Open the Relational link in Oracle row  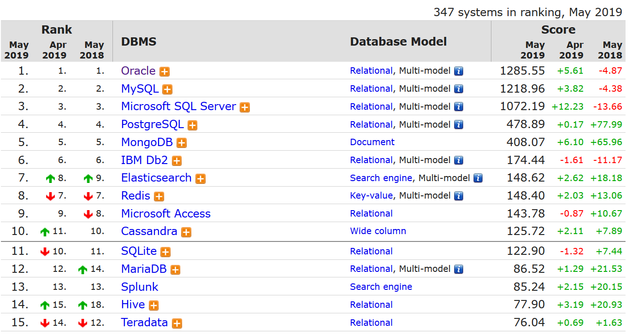coord(372,71)
